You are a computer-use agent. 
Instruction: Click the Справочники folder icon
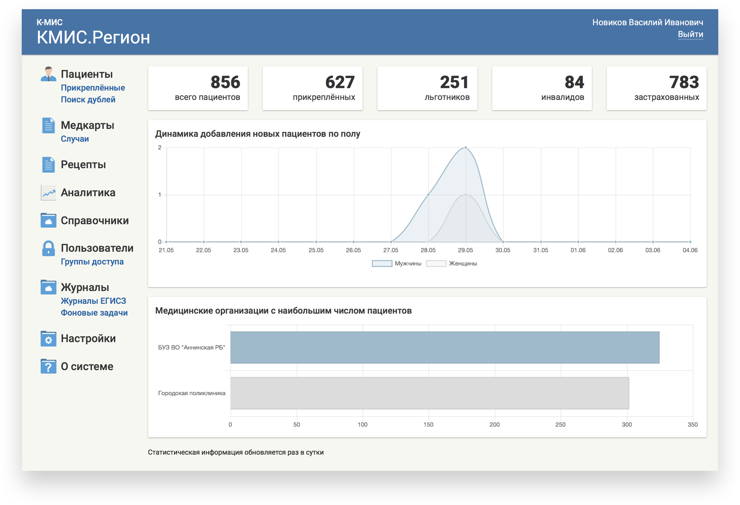48,220
